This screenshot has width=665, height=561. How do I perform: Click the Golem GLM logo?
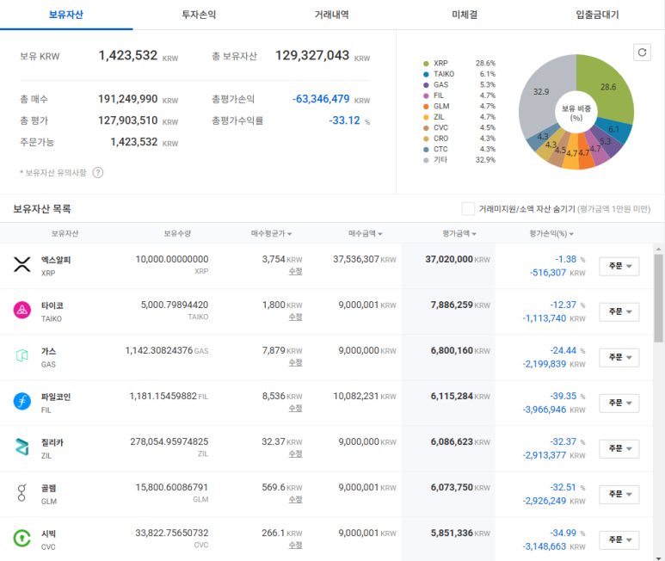tap(22, 492)
